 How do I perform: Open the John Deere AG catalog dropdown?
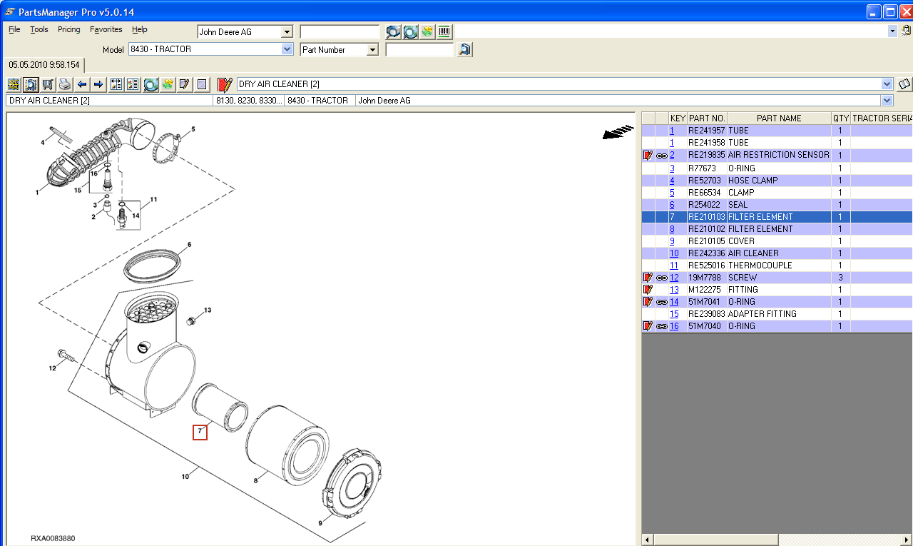287,32
